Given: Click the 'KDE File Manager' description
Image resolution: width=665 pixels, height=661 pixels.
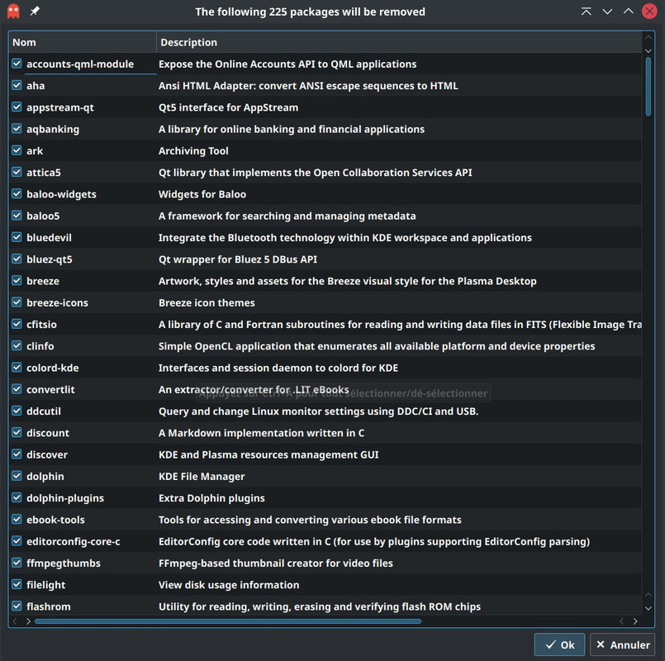Looking at the screenshot, I should 202,477.
